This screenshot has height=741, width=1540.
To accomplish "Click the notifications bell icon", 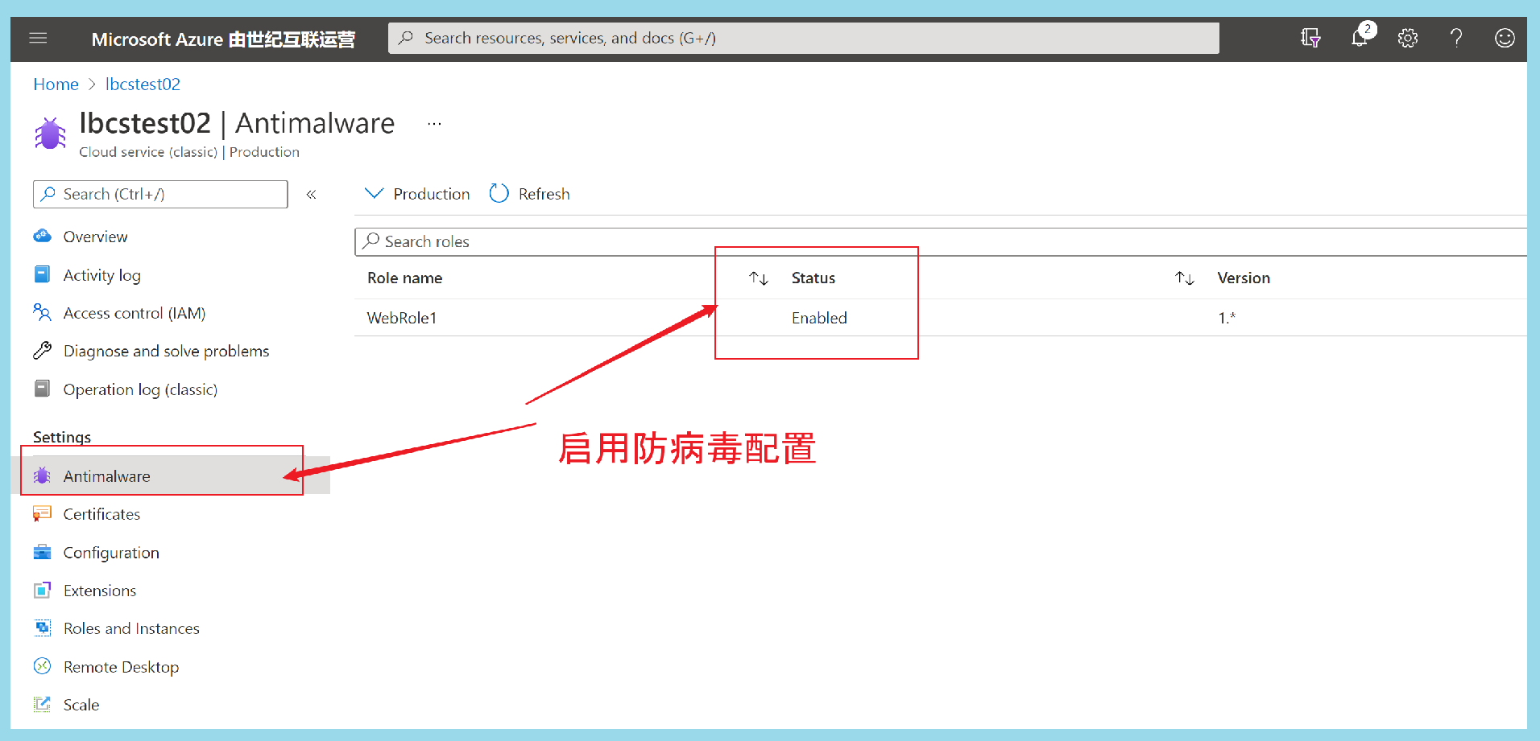I will pos(1360,38).
